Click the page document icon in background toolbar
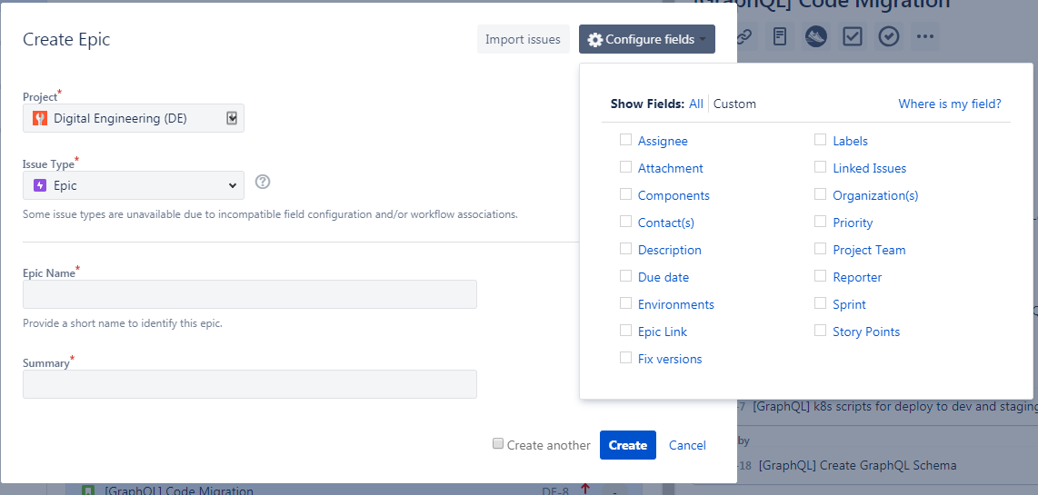 click(x=781, y=37)
